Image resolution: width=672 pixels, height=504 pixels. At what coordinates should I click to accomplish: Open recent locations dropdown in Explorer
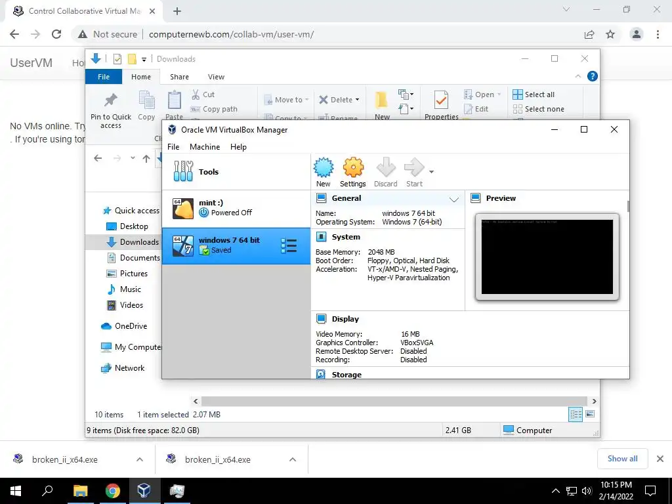[133, 158]
